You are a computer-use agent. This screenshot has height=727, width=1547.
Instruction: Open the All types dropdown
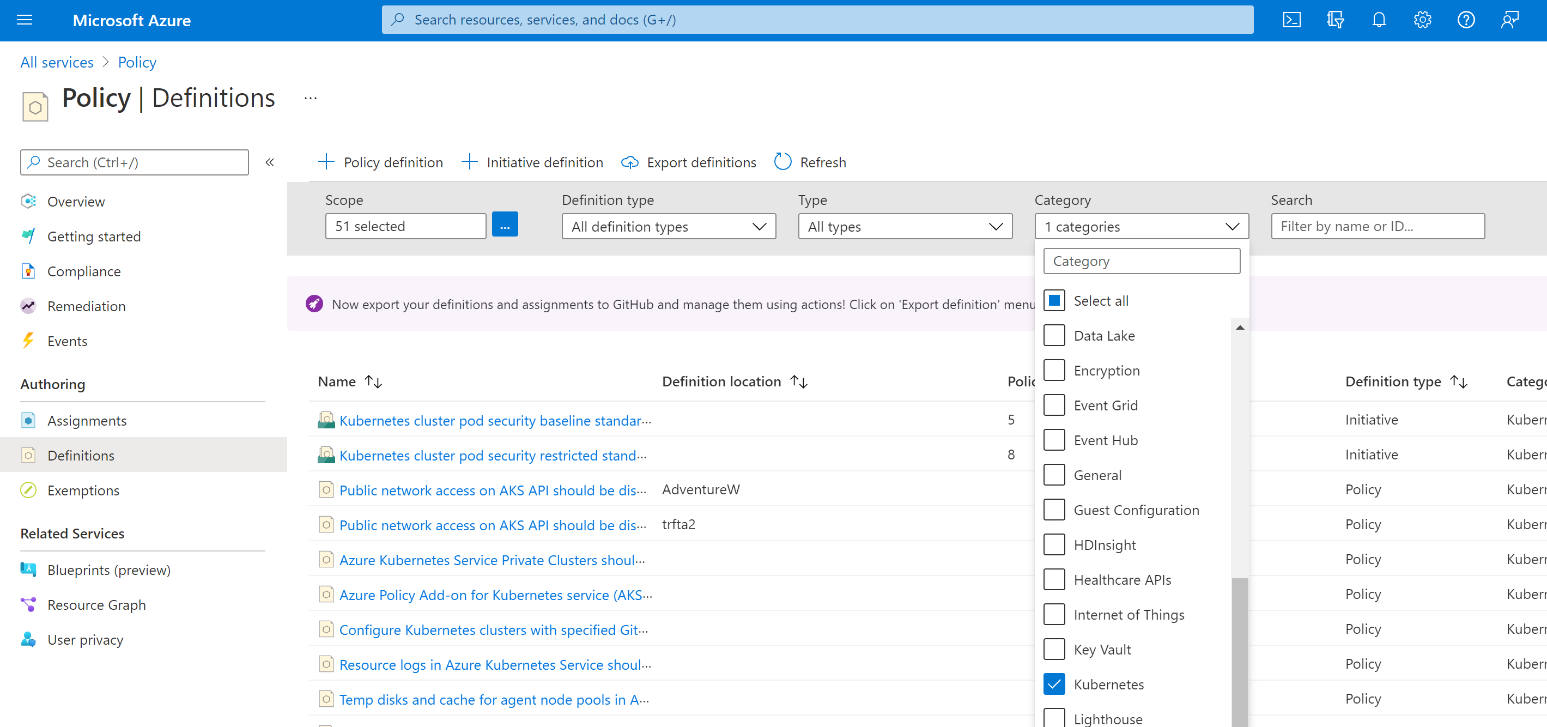click(905, 227)
